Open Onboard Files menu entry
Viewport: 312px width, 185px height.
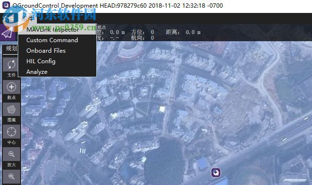pos(57,50)
